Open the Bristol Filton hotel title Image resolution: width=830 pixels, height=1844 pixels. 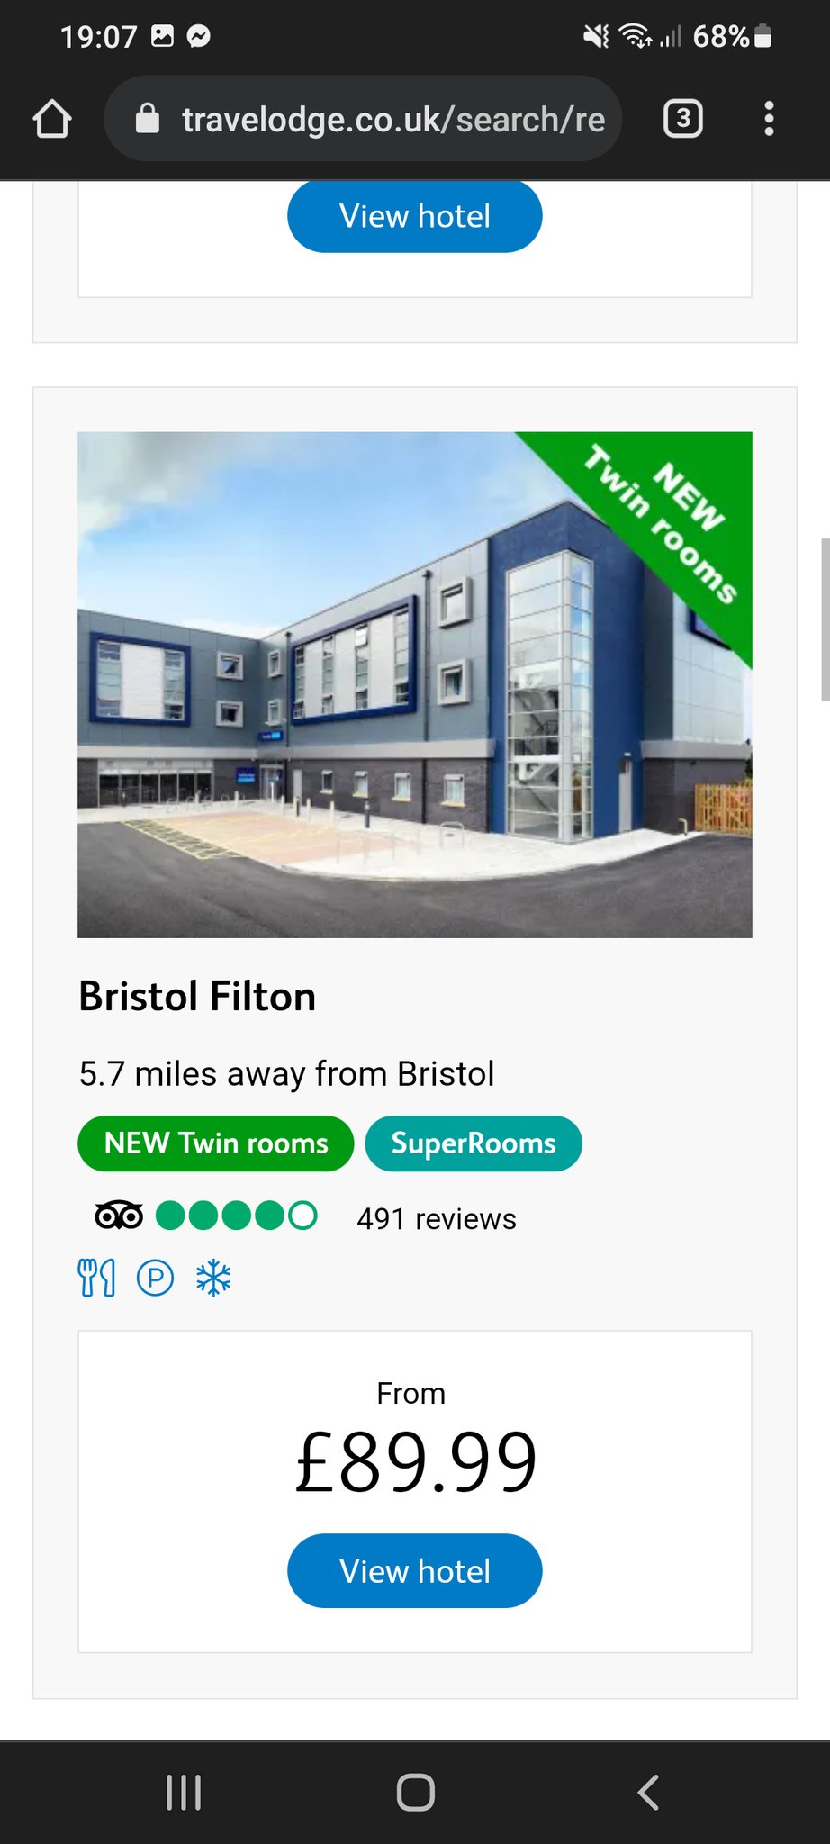(x=197, y=997)
